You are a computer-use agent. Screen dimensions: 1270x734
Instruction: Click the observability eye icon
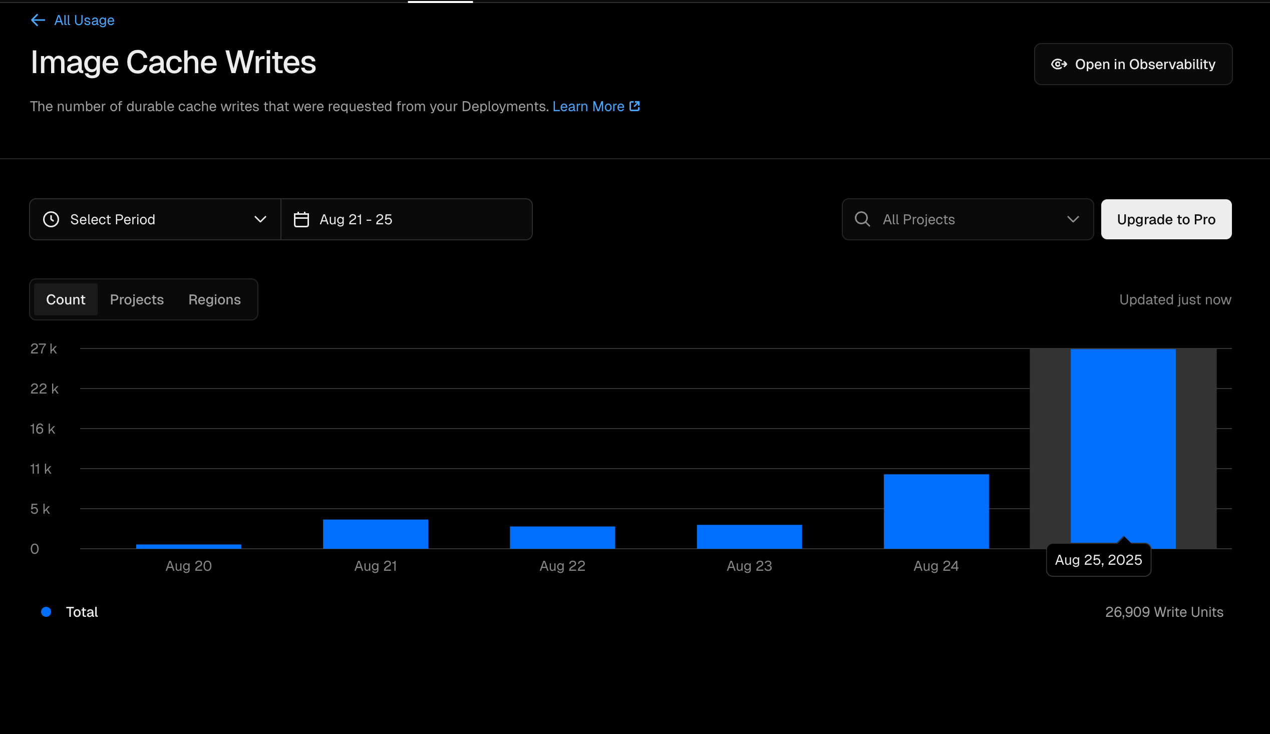pos(1059,65)
